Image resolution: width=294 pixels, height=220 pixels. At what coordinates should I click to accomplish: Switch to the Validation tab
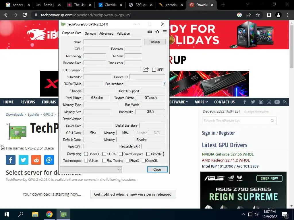(x=123, y=33)
